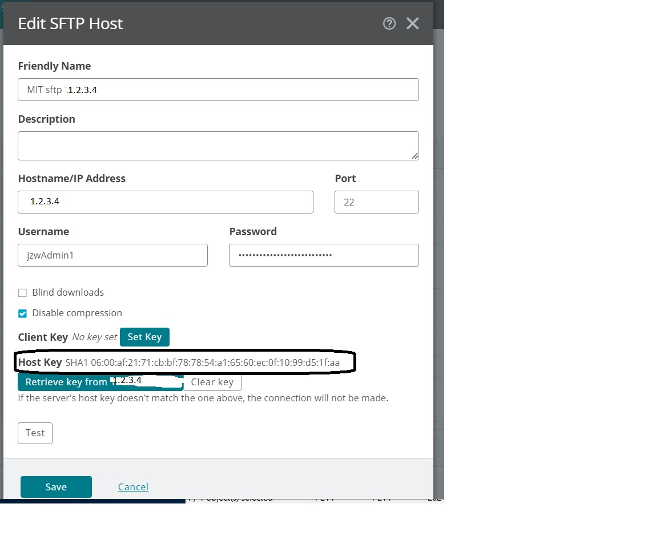The height and width of the screenshot is (556, 660).
Task: Focus the Password field
Action: tap(324, 255)
